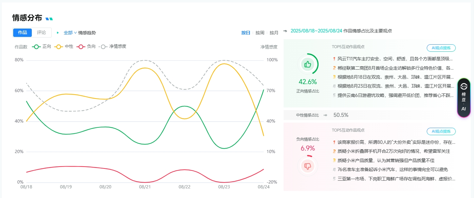Open the 76名准车主准备起诉小米汽车 viewpoint
Screen dimensions: 474x198
(x=392, y=169)
